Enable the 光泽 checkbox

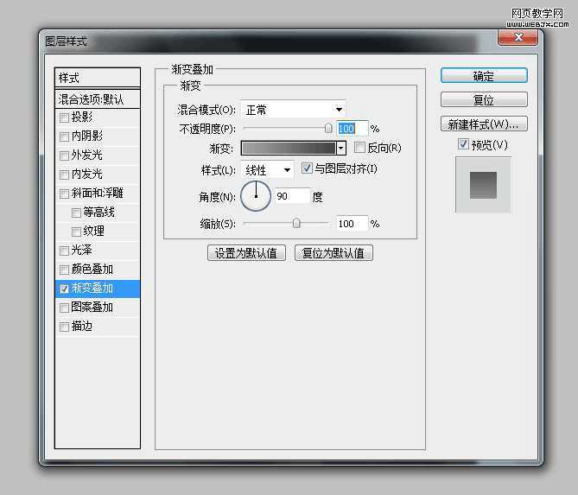point(64,251)
